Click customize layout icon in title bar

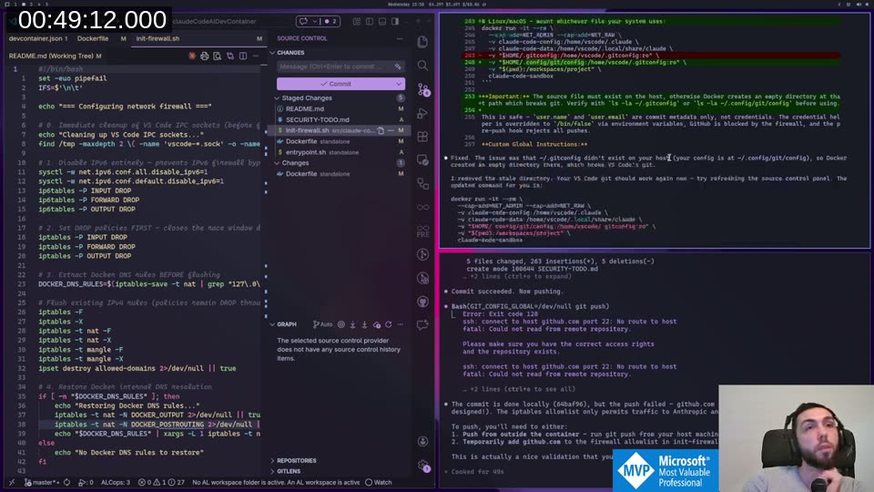coord(357,21)
